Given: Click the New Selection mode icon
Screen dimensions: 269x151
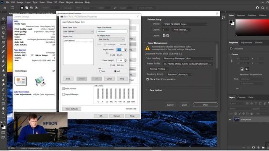Looking at the screenshot, I should (22, 8).
